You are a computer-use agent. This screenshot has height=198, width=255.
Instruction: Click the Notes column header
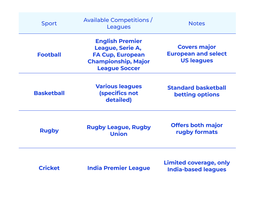tap(196, 24)
